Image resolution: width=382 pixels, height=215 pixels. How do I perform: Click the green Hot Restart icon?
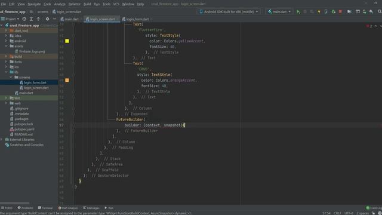pos(333,12)
